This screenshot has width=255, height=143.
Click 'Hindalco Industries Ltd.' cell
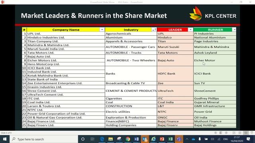point(66,37)
